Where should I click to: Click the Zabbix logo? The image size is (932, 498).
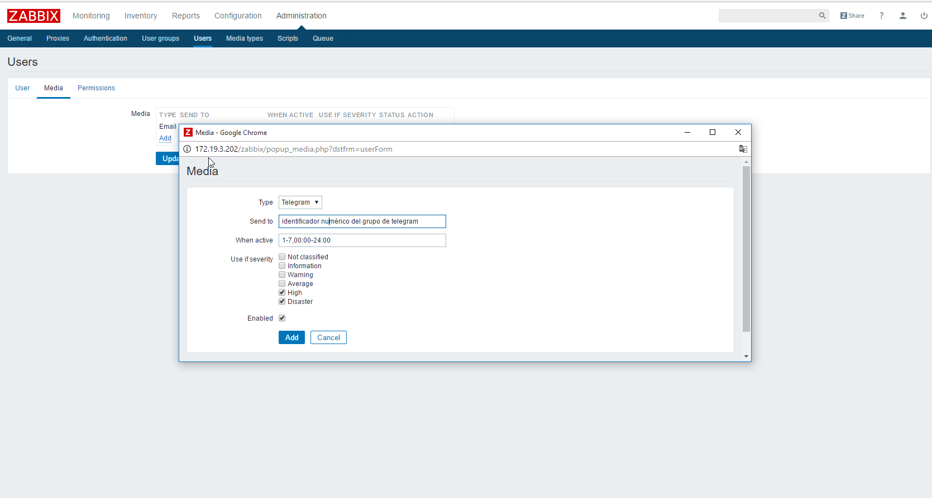[x=34, y=16]
